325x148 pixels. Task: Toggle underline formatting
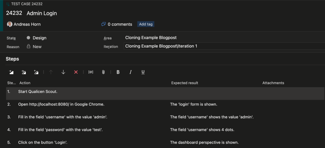click(143, 72)
